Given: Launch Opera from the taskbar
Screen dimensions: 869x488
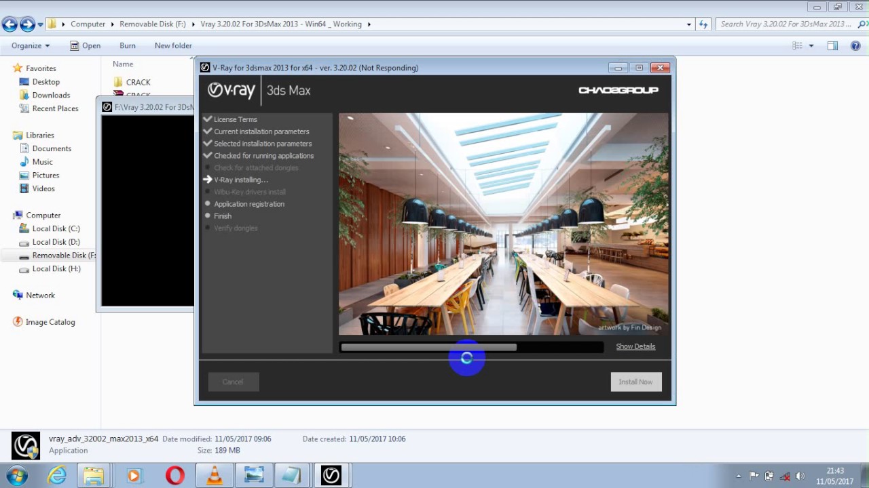Looking at the screenshot, I should (174, 476).
